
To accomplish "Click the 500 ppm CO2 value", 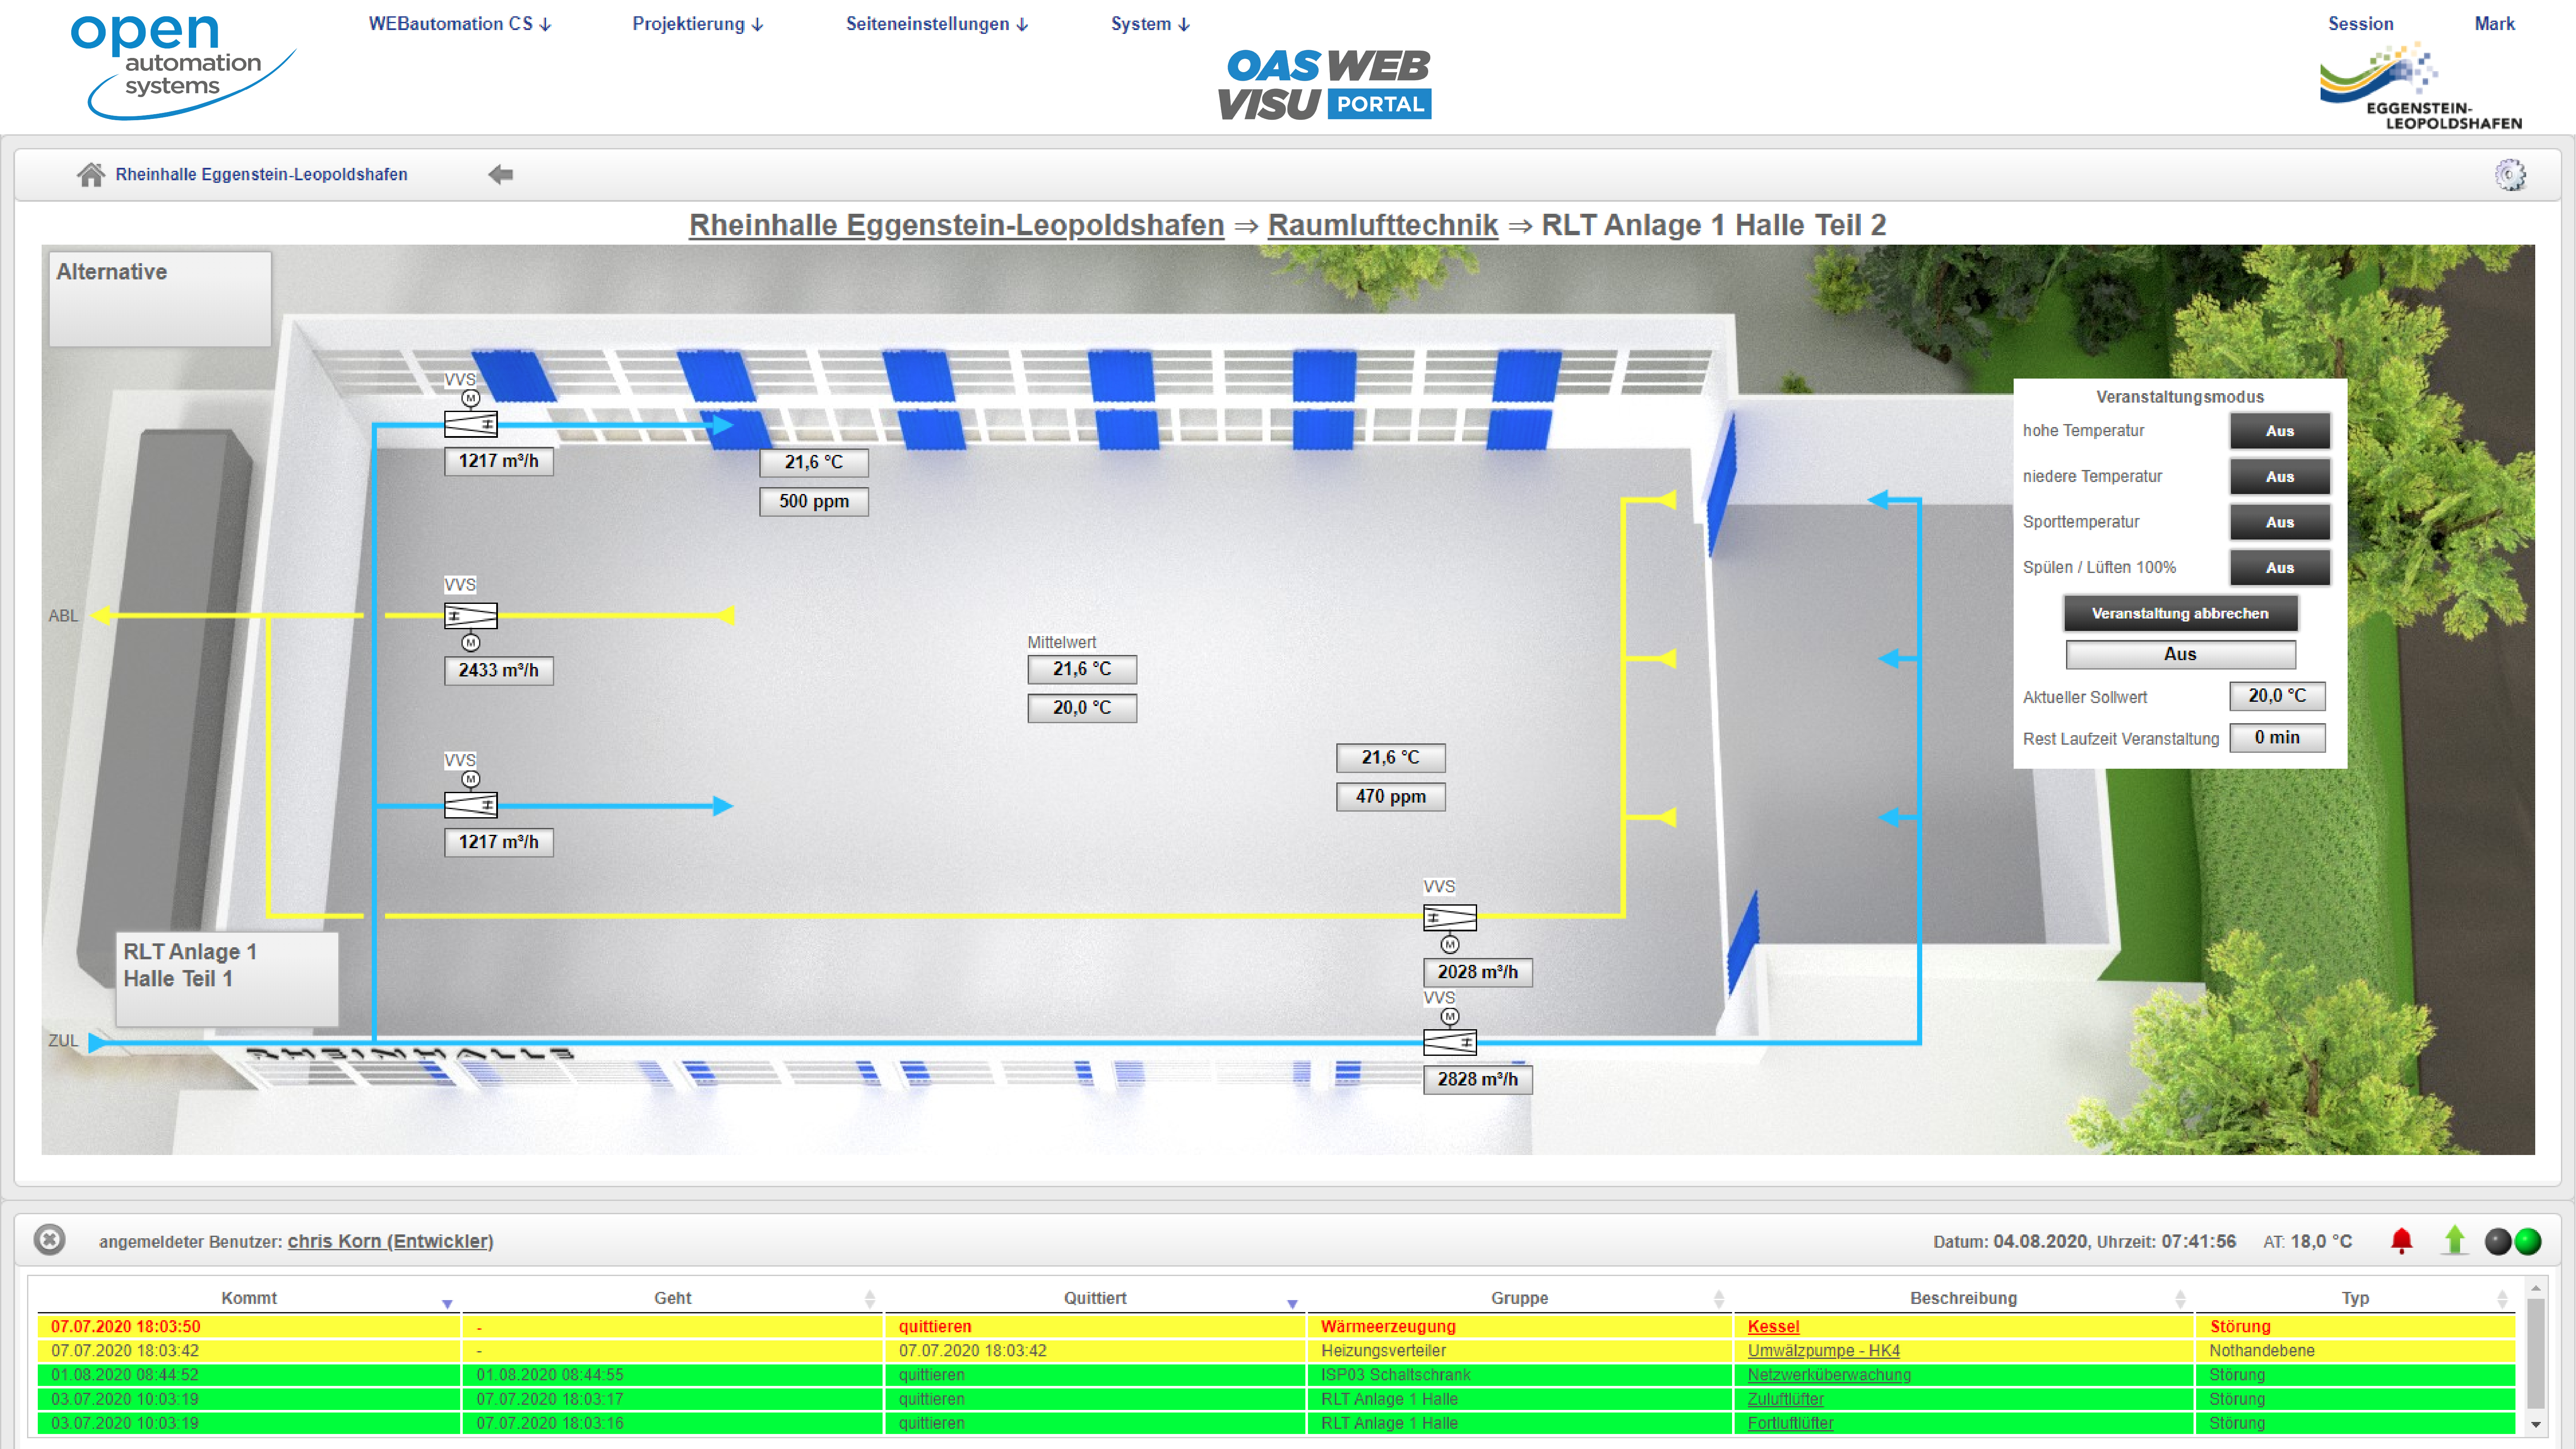I will [814, 502].
